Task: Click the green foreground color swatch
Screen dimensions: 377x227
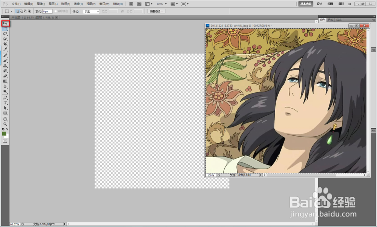Action: click(x=4, y=134)
